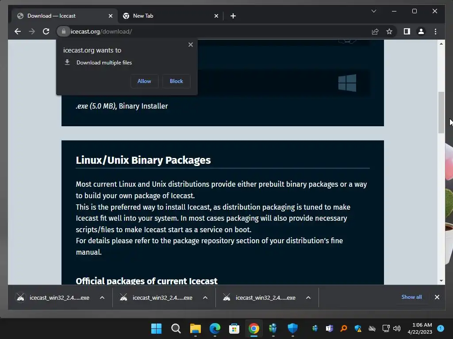This screenshot has width=453, height=339.
Task: Close the downloads bar
Action: point(437,297)
